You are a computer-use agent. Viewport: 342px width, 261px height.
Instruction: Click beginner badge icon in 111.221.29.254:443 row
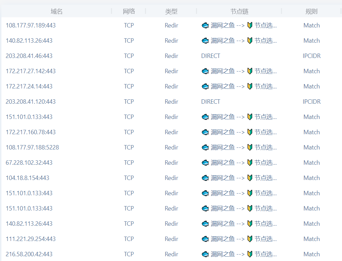pos(250,239)
